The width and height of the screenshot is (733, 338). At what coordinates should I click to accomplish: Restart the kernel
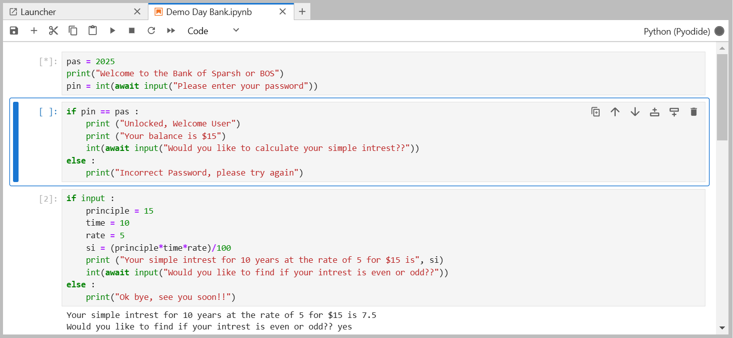coord(151,31)
